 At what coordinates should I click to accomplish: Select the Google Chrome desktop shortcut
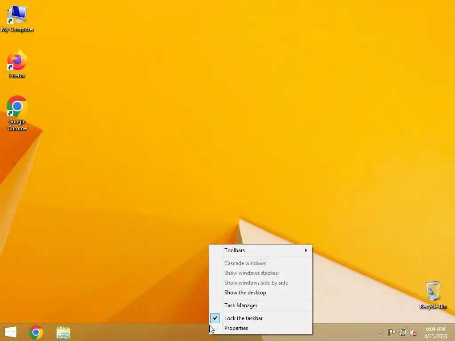(x=17, y=113)
